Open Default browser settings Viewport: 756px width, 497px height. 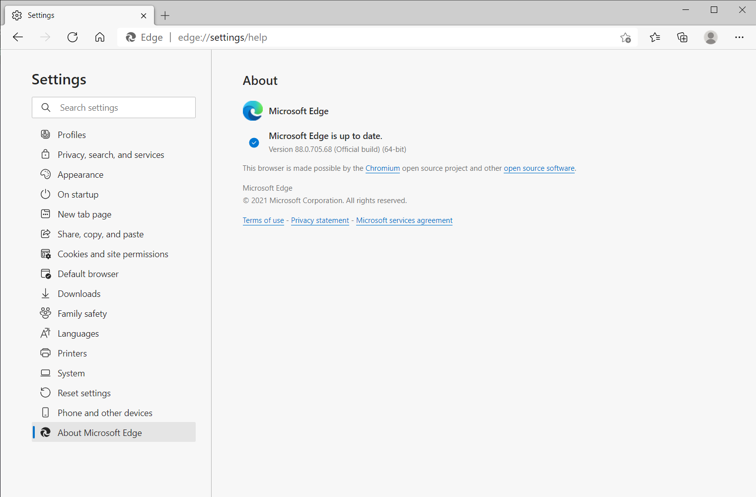coord(114,274)
